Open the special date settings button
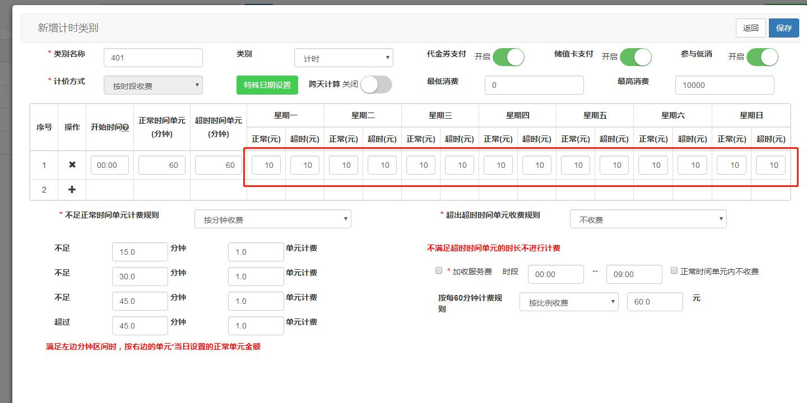The width and height of the screenshot is (807, 403). pos(267,85)
